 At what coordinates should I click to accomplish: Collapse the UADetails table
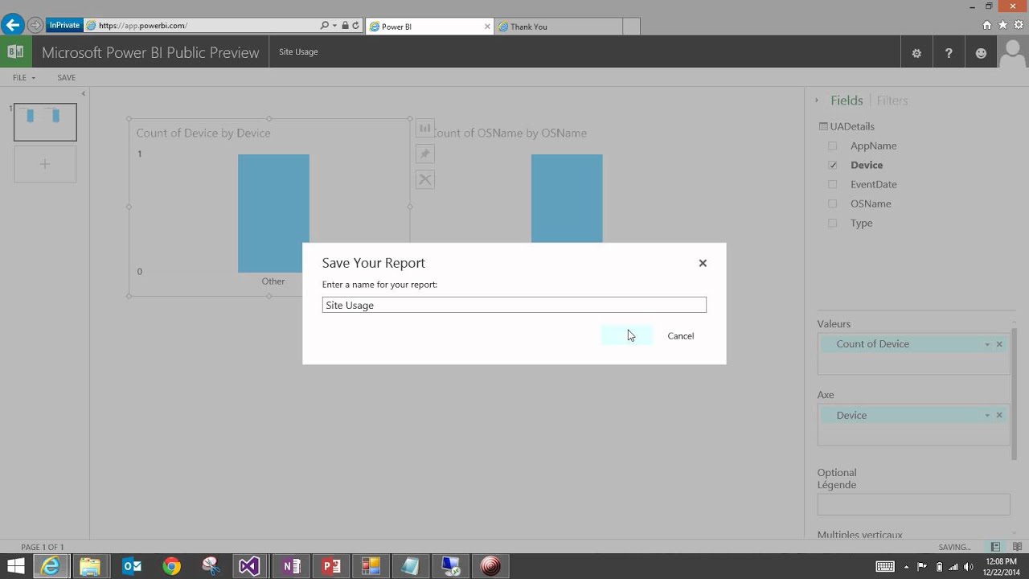847,126
